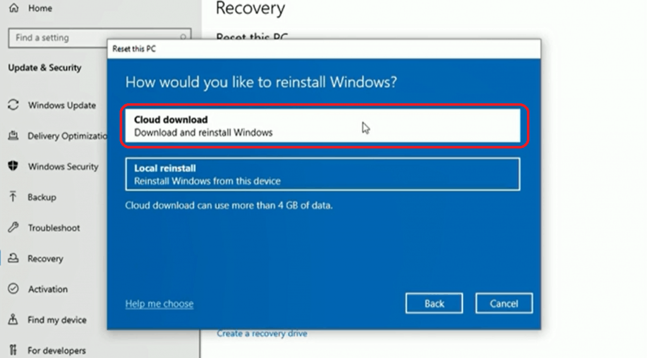647x358 pixels.
Task: Open Activation settings
Action: [47, 289]
